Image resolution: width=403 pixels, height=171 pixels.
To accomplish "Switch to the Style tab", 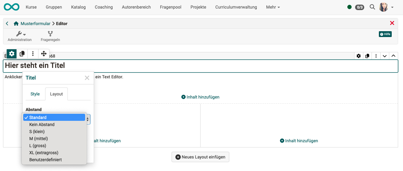I will pyautogui.click(x=35, y=94).
